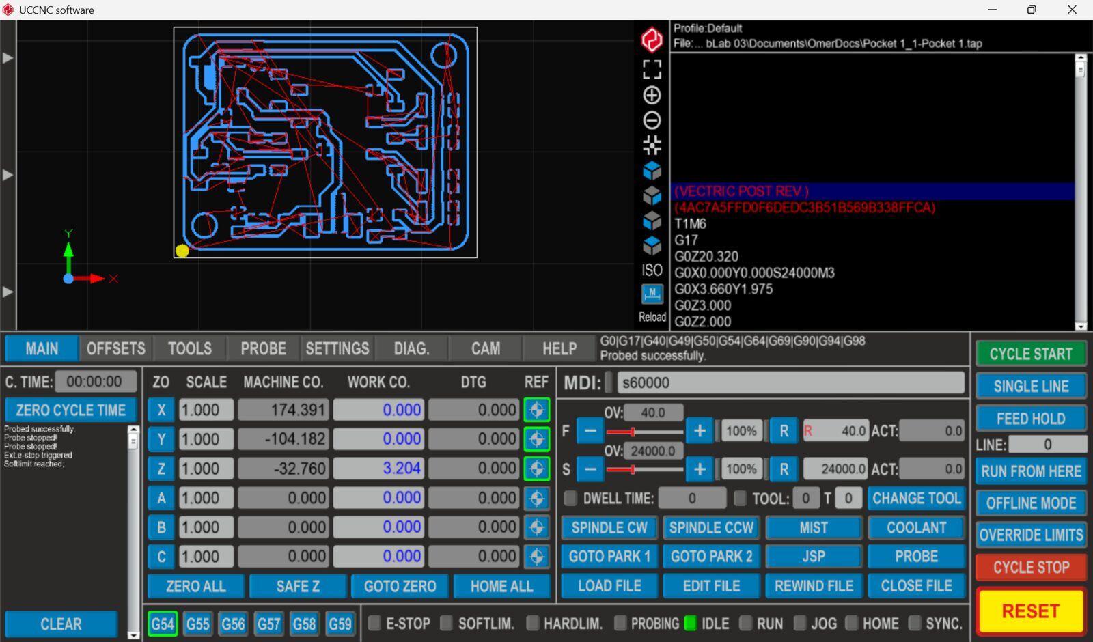Click the MDI input field

point(790,382)
